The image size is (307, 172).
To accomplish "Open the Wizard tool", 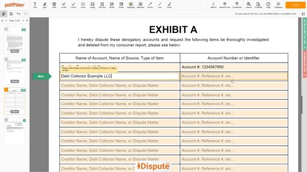I will (213, 5).
